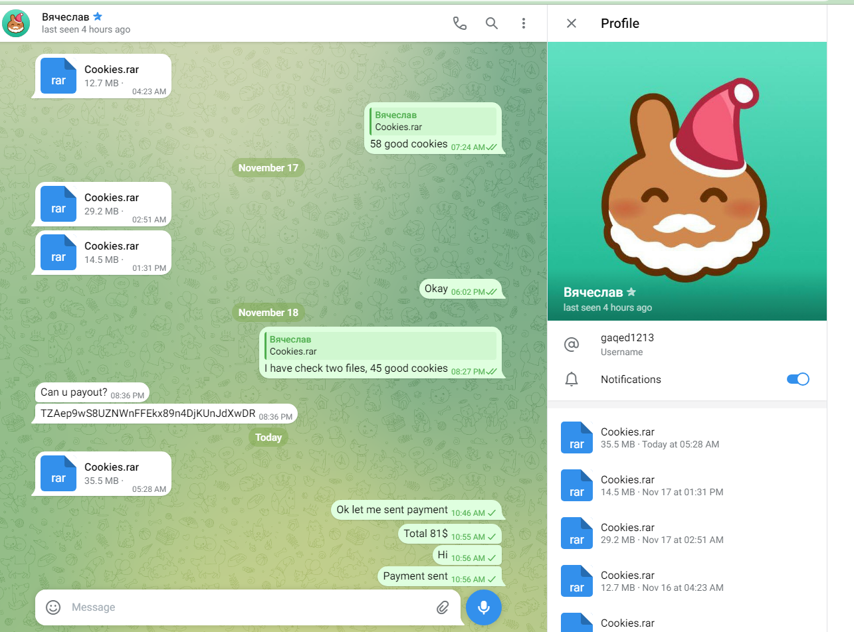
Task: Open profile file from Nov 16 at 04:23 AM
Action: click(687, 580)
